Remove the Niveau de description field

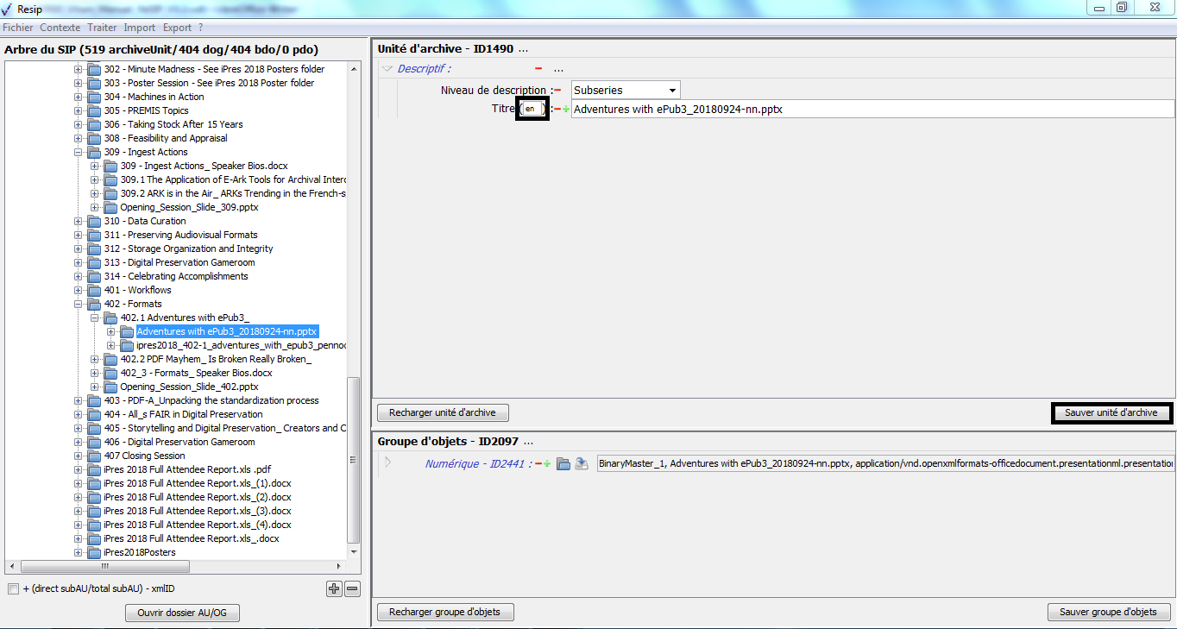[x=557, y=91]
